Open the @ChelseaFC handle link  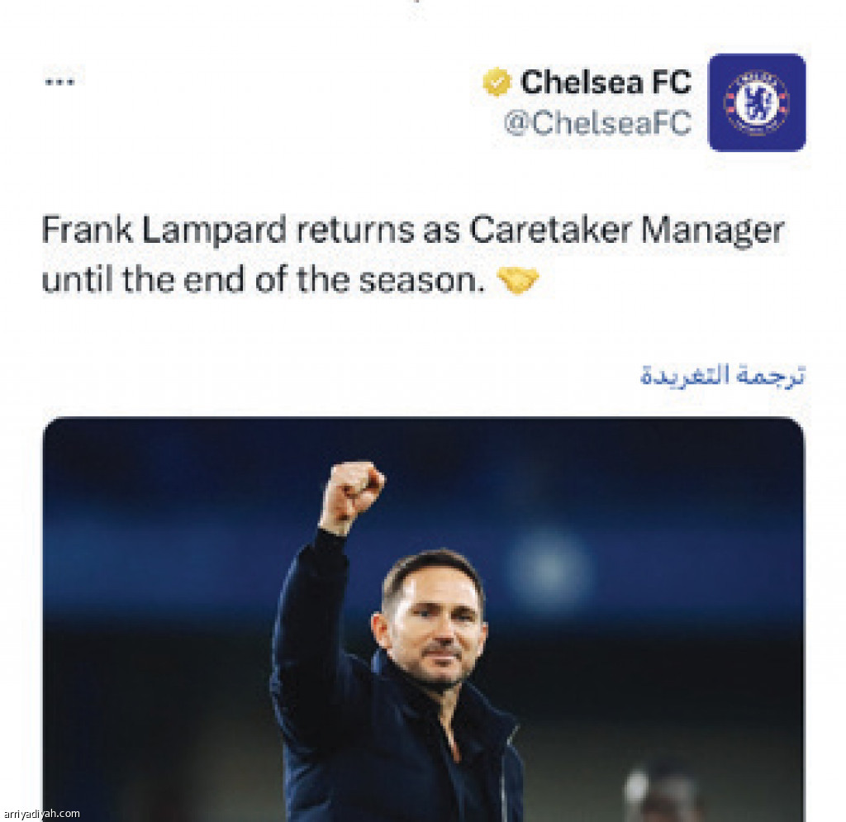597,123
